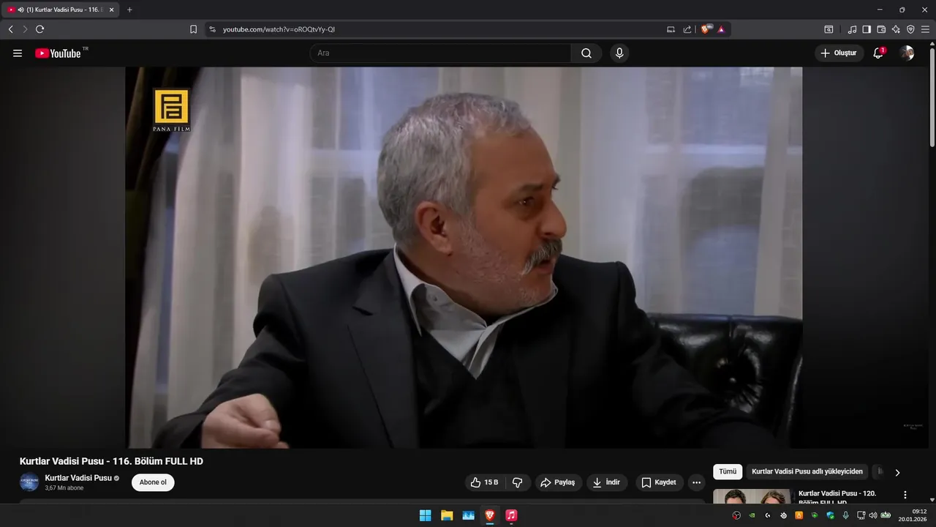Open a new tab with the plus button
The width and height of the screenshot is (936, 527).
pos(129,10)
